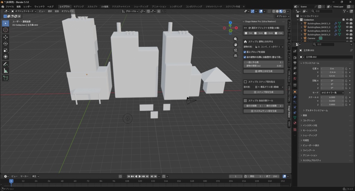Open the Object properties tab icon
The height and width of the screenshot is (191, 355).
tap(295, 92)
